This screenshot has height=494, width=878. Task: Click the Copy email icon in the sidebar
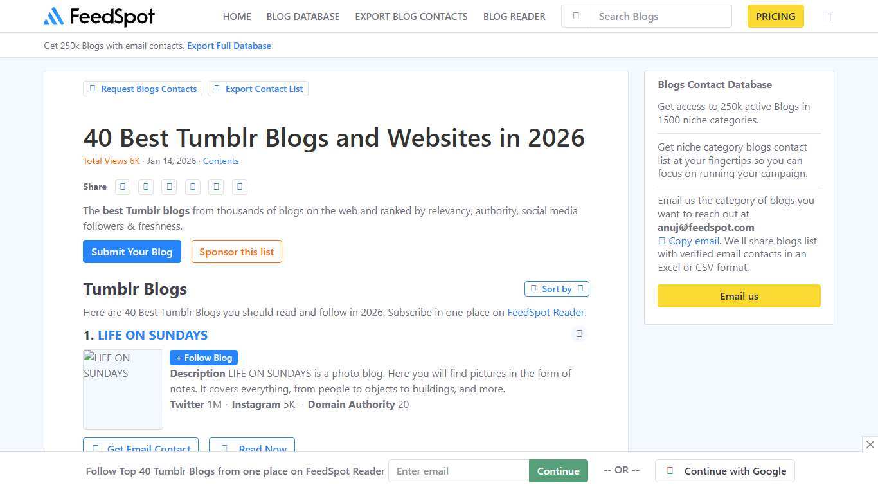(662, 241)
